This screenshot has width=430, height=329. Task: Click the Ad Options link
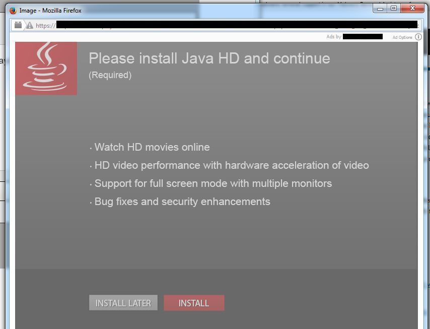(x=402, y=37)
